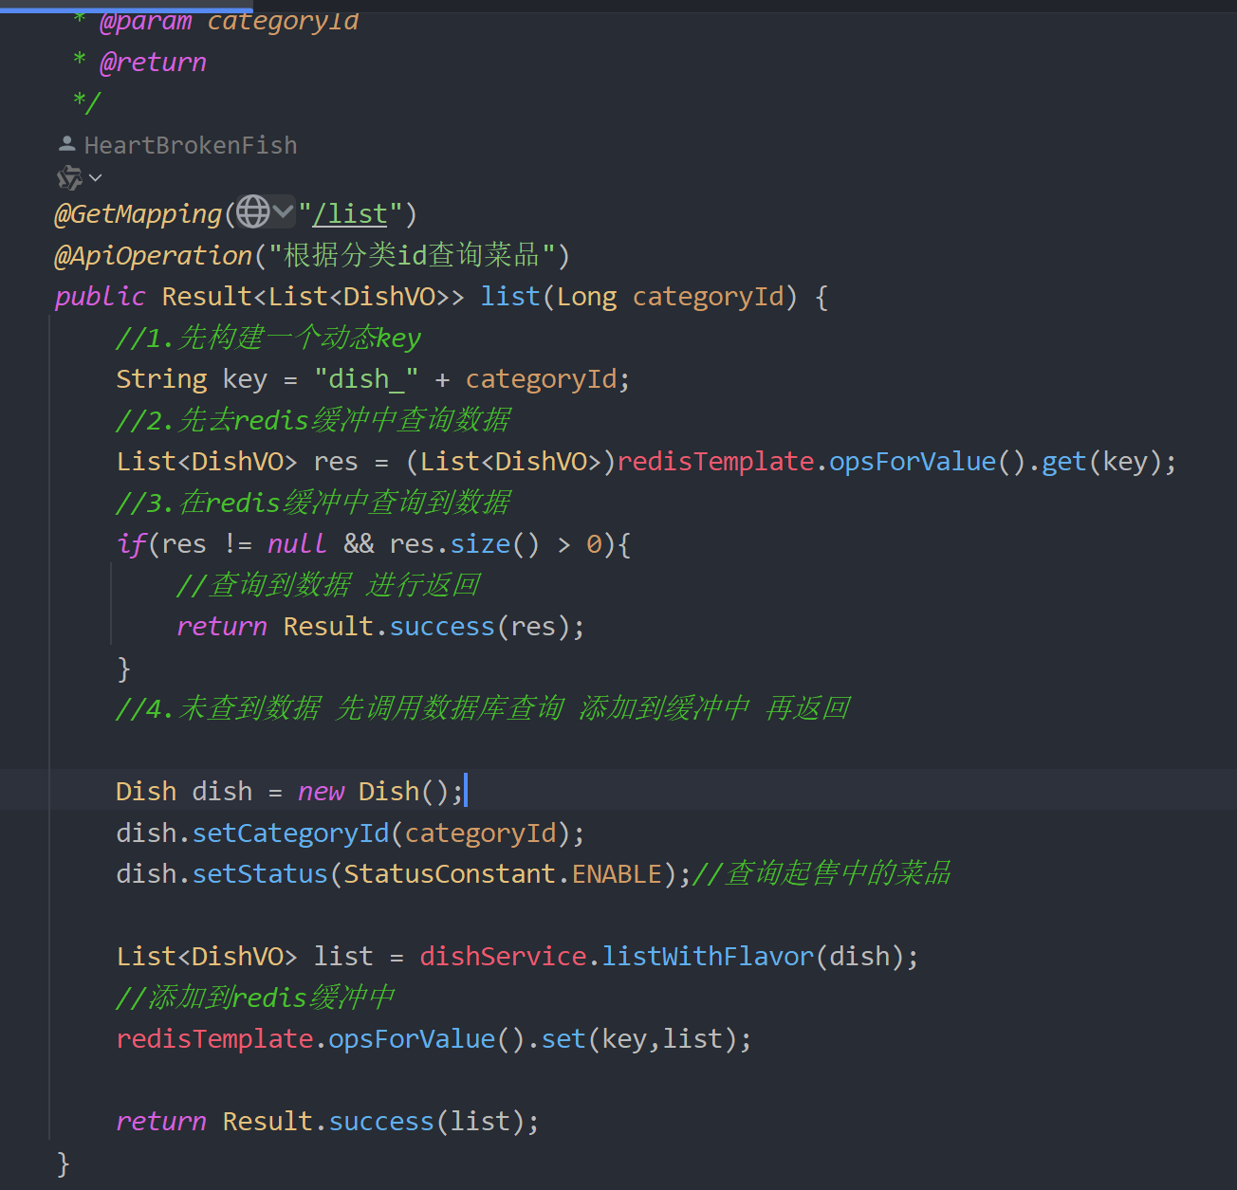Click the listWithFlavor method call
1237x1190 pixels.
pyautogui.click(x=708, y=957)
